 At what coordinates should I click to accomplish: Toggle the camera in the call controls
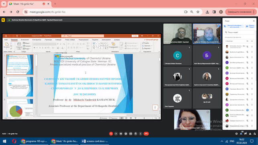[x=116, y=134]
